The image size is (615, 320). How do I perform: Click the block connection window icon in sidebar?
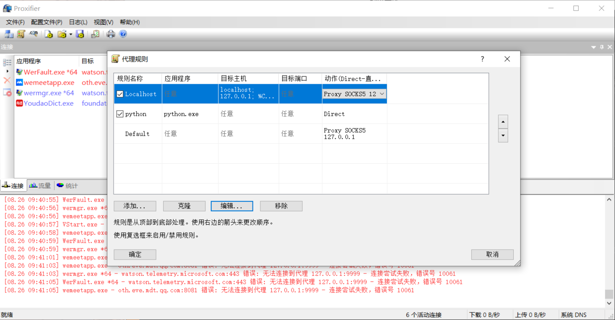tap(7, 92)
